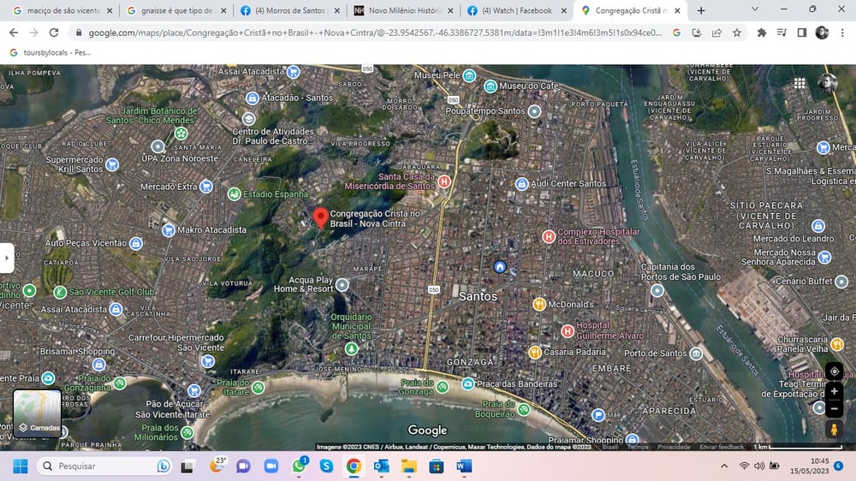This screenshot has width=856, height=481.
Task: Open Outlook from the taskbar
Action: point(382,466)
